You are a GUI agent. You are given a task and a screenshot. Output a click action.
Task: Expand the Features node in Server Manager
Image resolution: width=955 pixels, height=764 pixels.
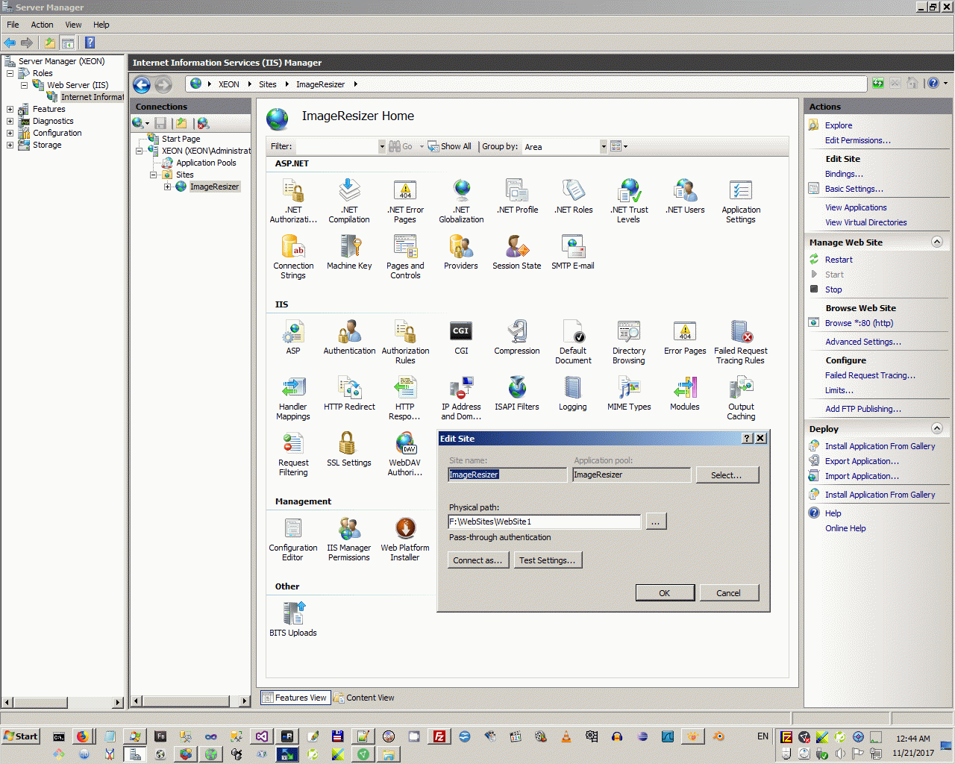coord(10,109)
